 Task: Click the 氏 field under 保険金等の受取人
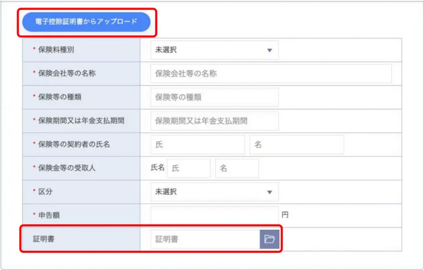(188, 168)
